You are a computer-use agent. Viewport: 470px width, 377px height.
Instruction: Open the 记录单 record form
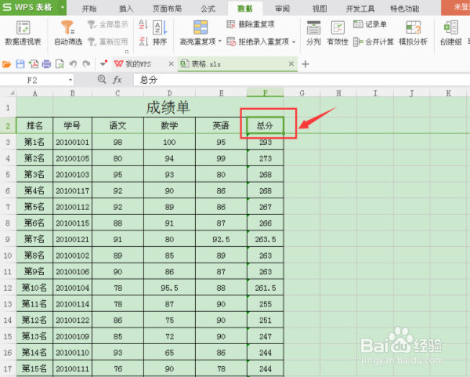pos(371,24)
